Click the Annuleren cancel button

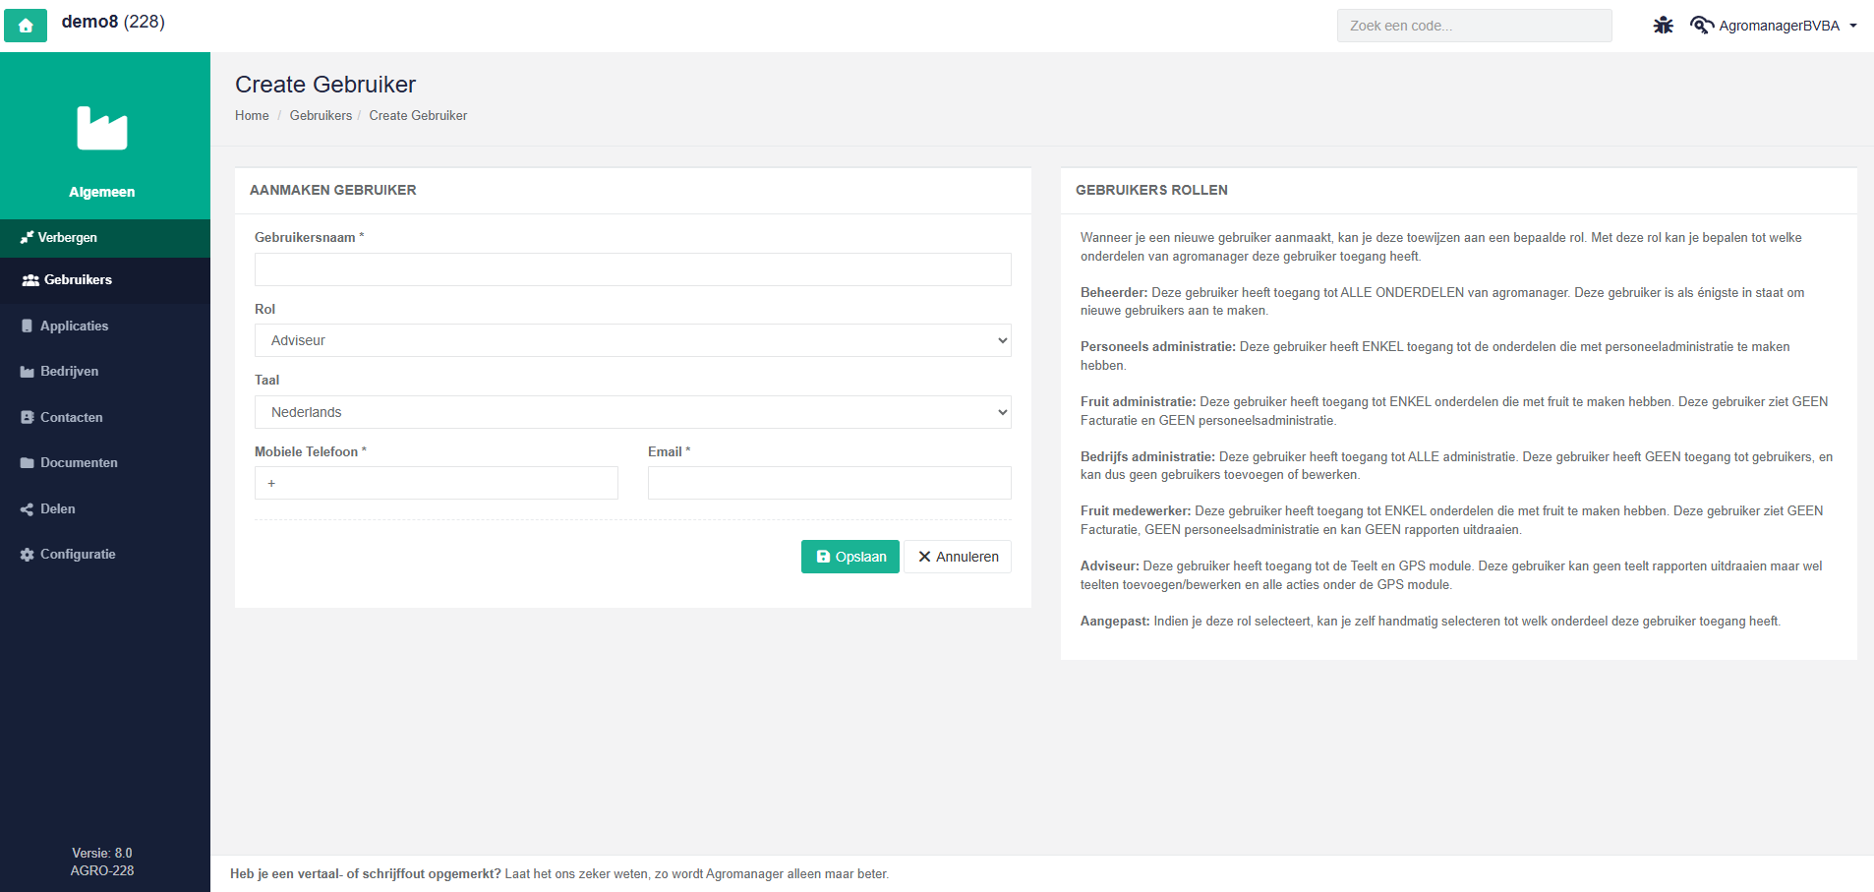point(958,557)
